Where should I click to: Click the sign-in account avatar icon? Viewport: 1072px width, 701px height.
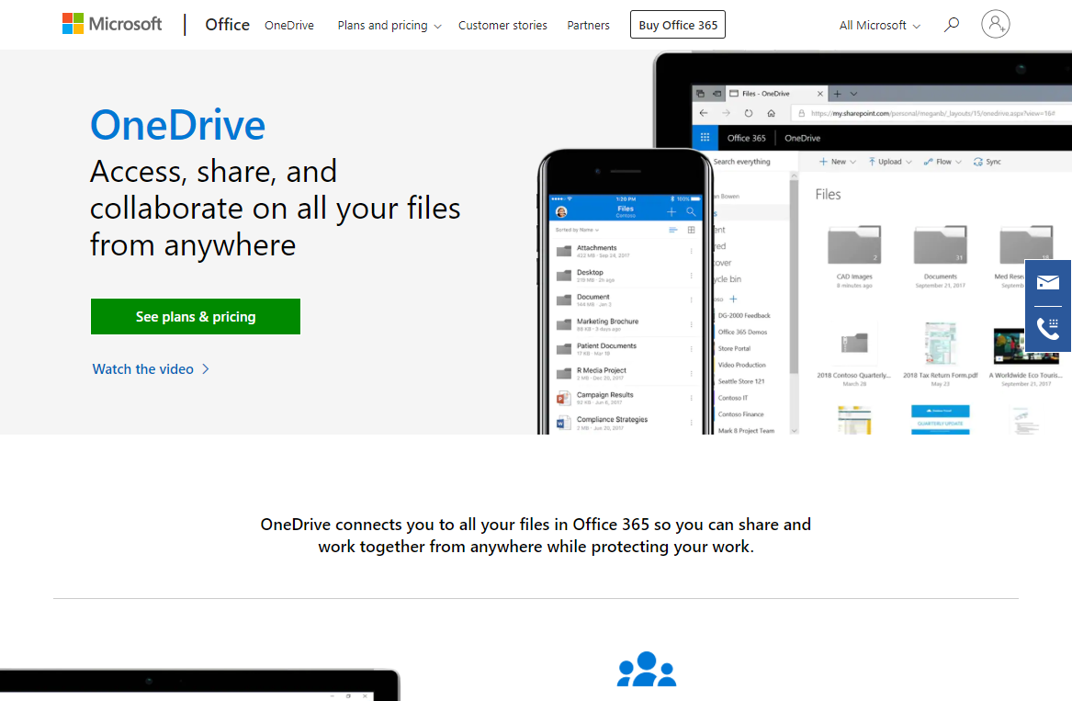(x=996, y=24)
